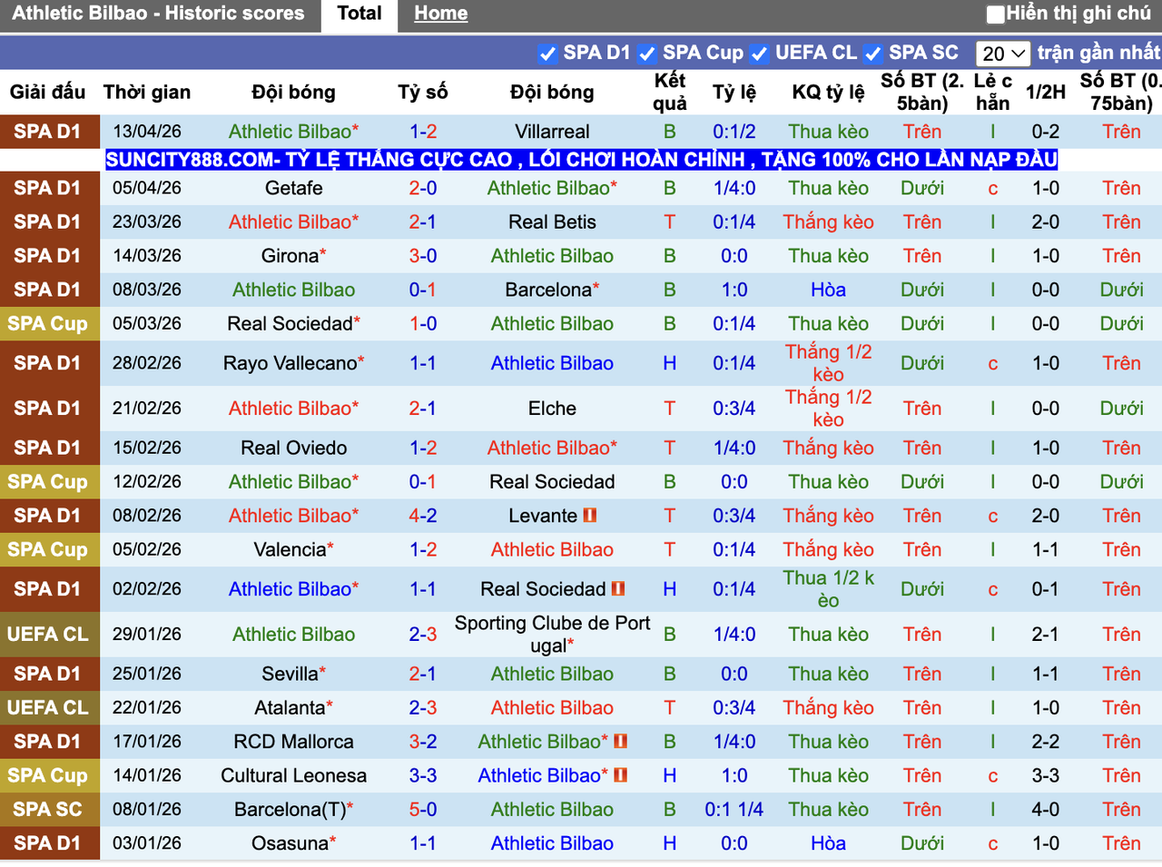
Task: Click red card icon beside Athletic Bilbao on 14/01/26
Action: tap(621, 775)
